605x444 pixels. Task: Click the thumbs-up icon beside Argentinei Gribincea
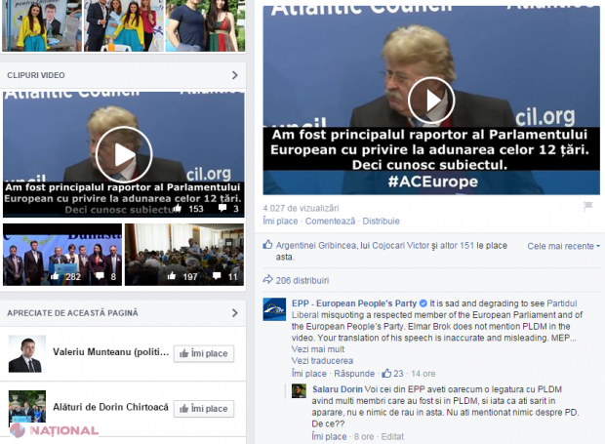click(x=267, y=245)
